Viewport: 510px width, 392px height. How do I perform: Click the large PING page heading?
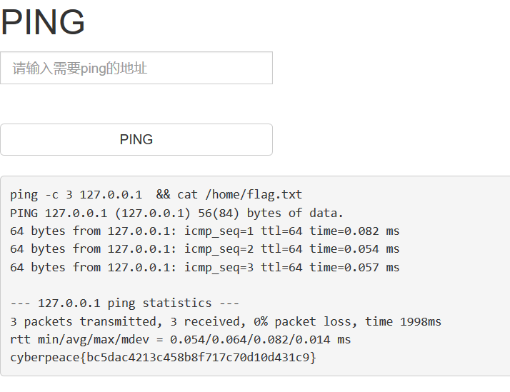[43, 22]
